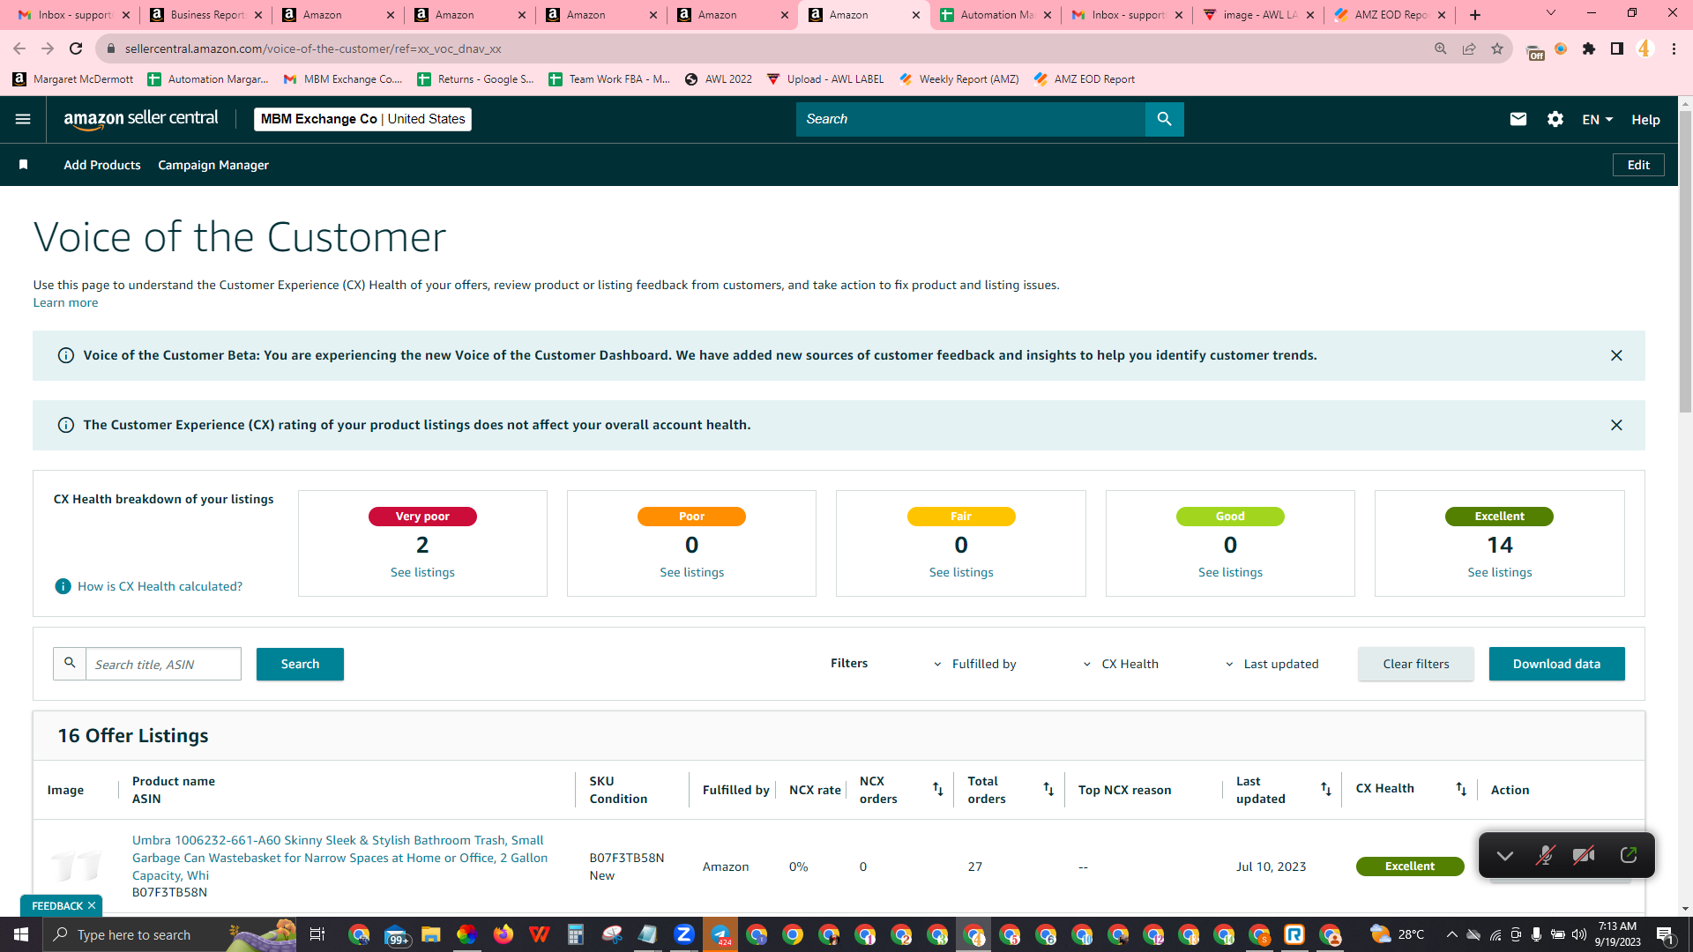Open the Weekly Report (AMZ) bookmark

point(958,79)
